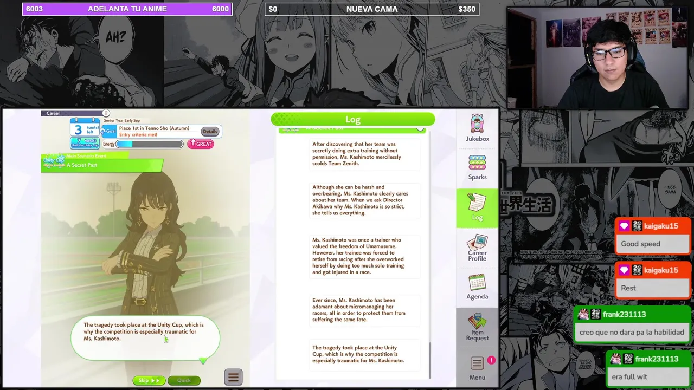The height and width of the screenshot is (390, 694).
Task: Click the $350 goal amount
Action: tap(467, 9)
